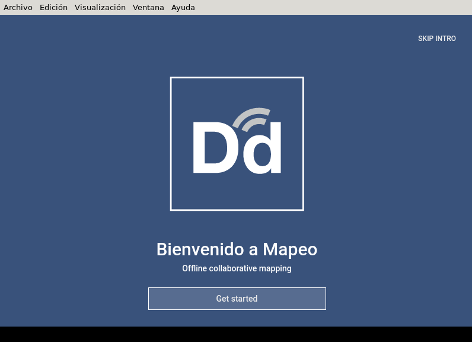Open the Ayuda menu
The image size is (472, 342).
(183, 8)
